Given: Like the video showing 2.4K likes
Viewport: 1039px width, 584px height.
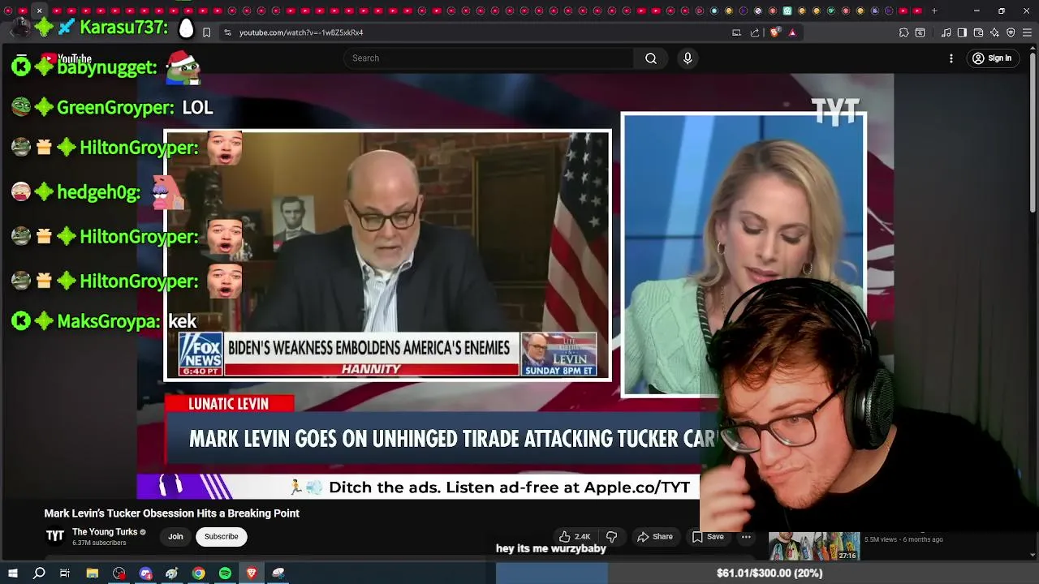Looking at the screenshot, I should click(x=574, y=536).
